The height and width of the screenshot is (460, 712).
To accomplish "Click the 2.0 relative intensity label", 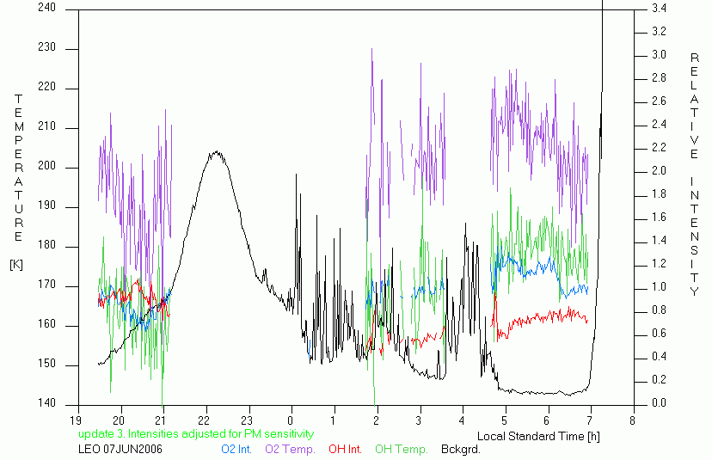I will 659,170.
